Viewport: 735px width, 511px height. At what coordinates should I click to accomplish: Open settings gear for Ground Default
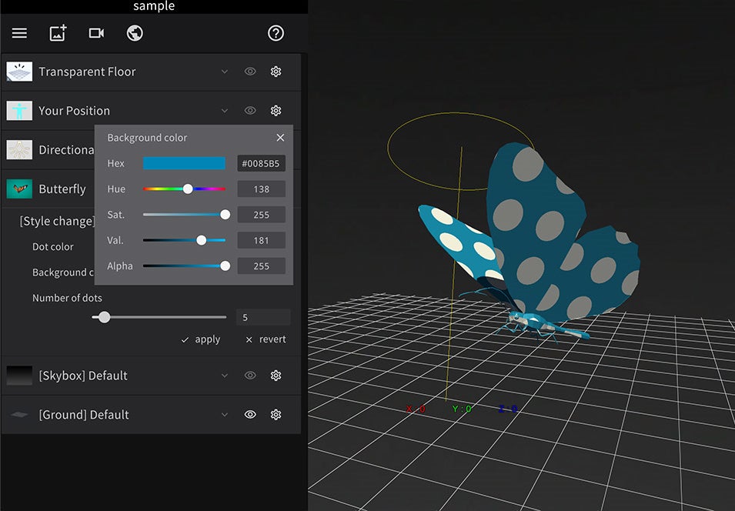(276, 415)
